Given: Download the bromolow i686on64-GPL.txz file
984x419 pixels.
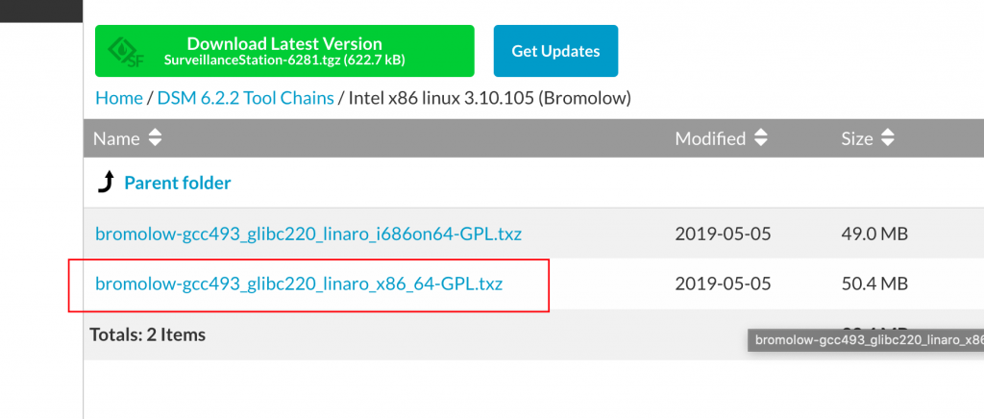Looking at the screenshot, I should click(x=308, y=234).
